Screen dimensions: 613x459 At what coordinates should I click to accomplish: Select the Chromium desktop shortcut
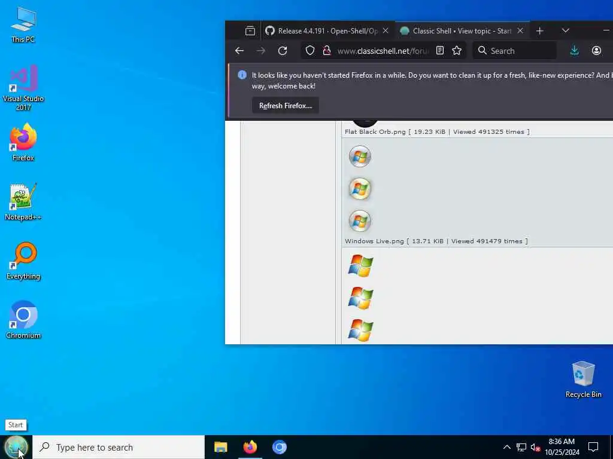click(x=23, y=320)
